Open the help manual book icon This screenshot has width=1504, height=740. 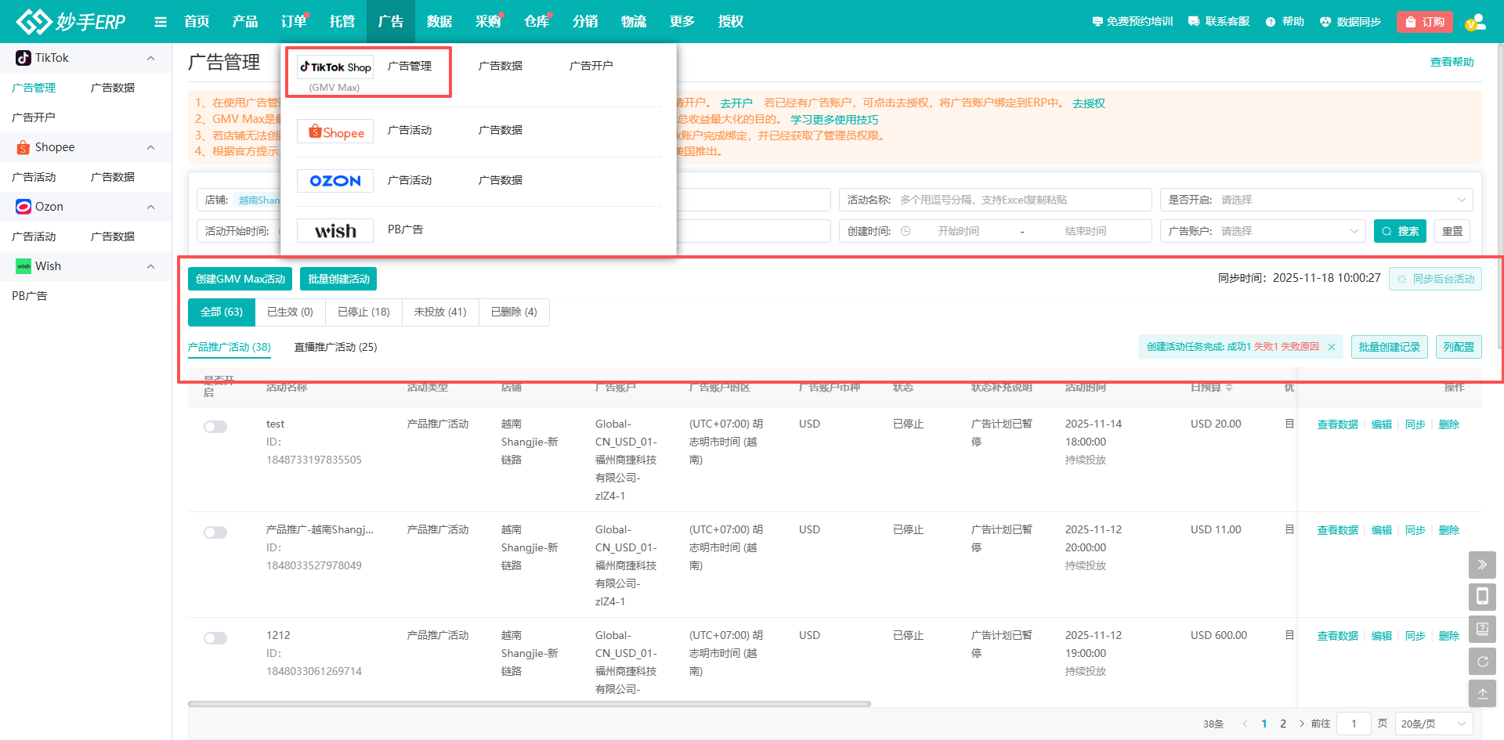(x=1482, y=629)
